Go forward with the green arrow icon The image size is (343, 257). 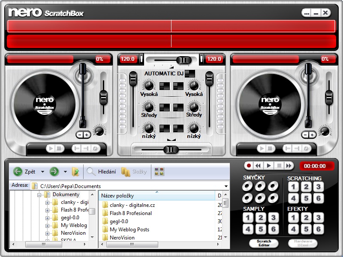point(54,172)
